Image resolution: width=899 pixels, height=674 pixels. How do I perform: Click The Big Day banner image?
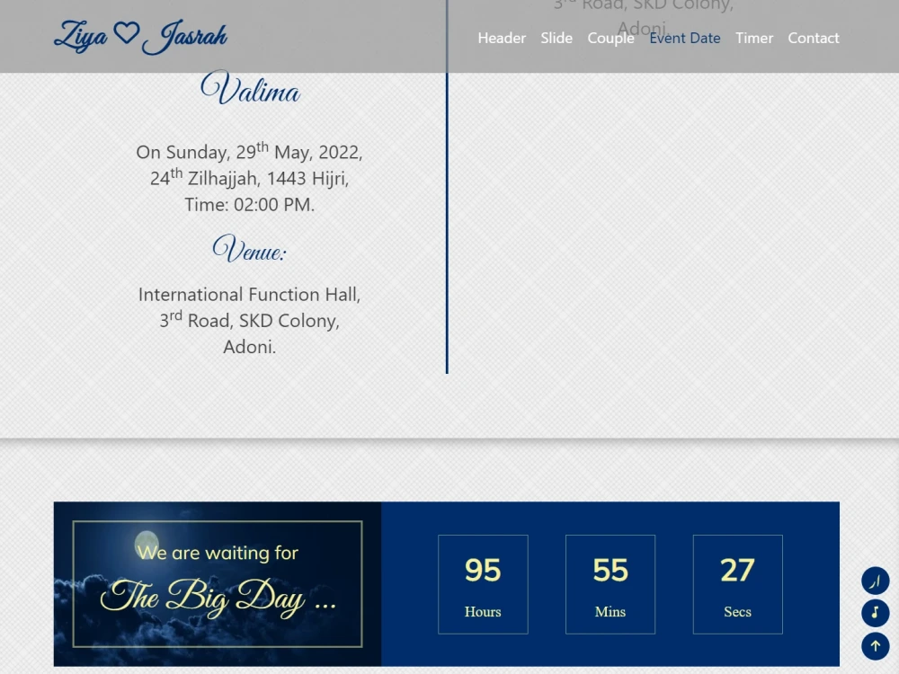218,584
